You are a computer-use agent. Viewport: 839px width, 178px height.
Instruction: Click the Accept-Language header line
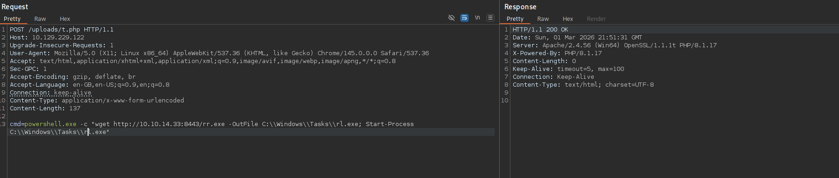(89, 84)
